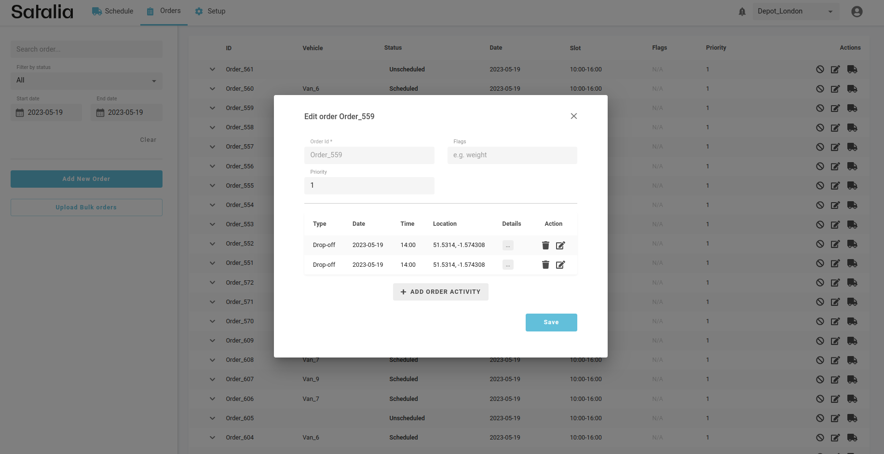This screenshot has width=884, height=454.
Task: Close the Edit order dialog
Action: tap(573, 116)
